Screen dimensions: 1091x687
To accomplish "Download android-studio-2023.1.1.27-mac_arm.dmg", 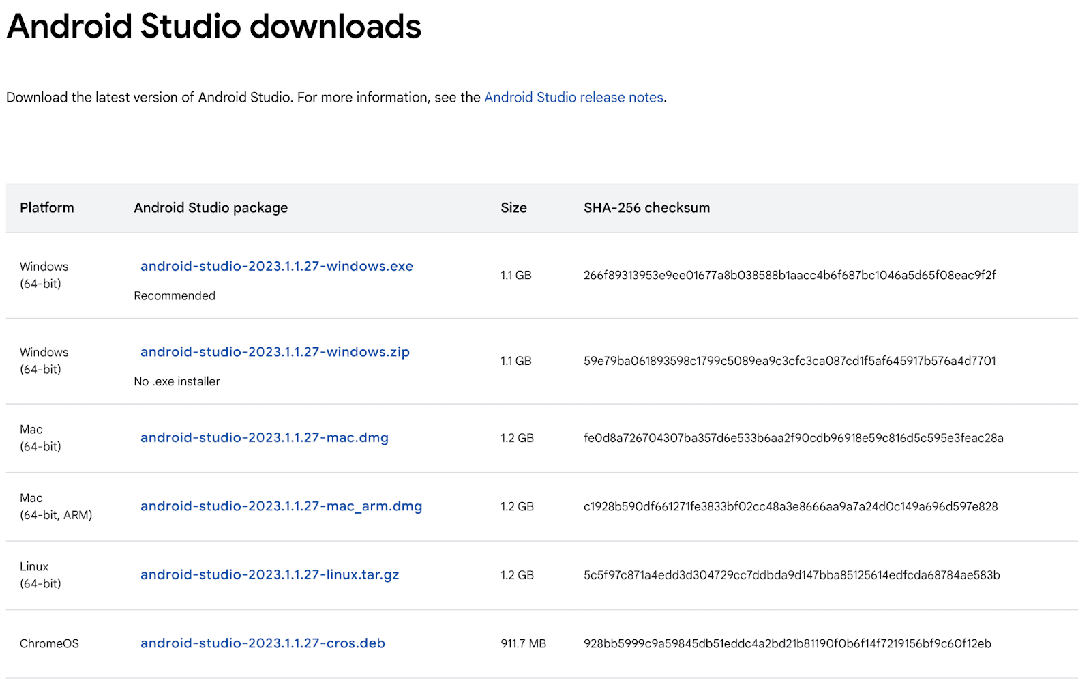I will point(281,506).
